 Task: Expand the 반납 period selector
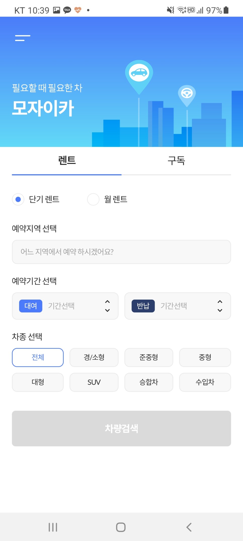(x=178, y=306)
